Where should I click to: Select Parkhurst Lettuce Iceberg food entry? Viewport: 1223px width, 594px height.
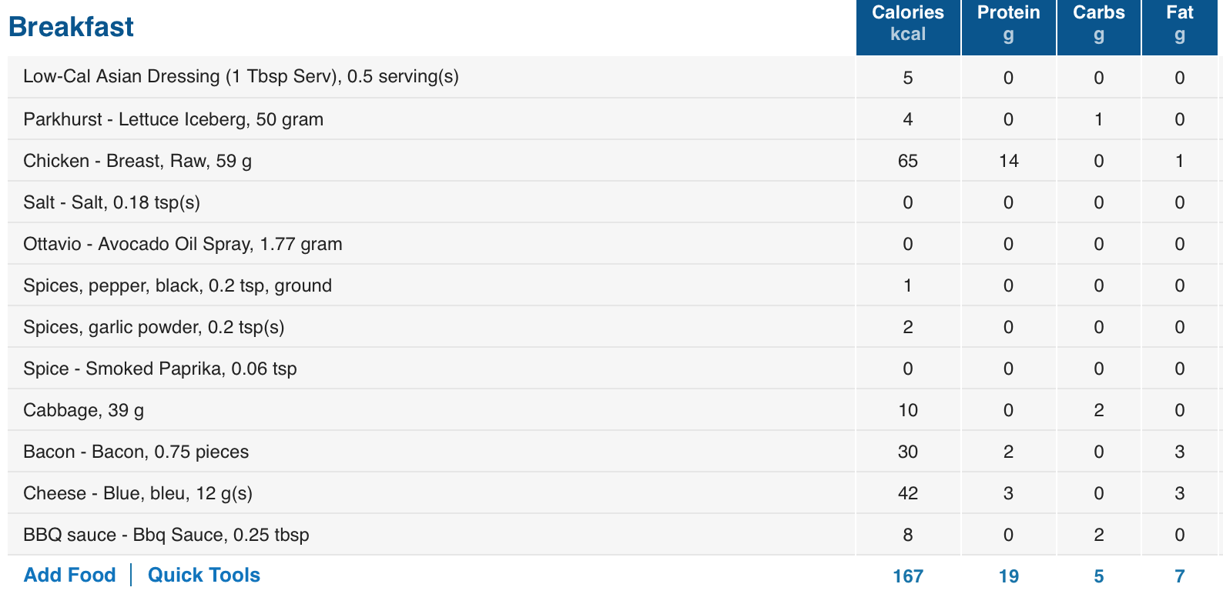point(173,119)
